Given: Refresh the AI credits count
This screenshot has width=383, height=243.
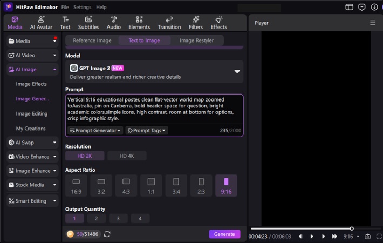Looking at the screenshot, I should click(x=107, y=234).
